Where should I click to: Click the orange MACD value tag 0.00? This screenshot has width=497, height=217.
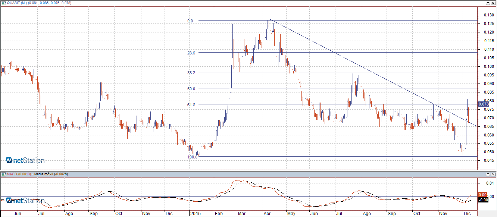[x=482, y=195]
